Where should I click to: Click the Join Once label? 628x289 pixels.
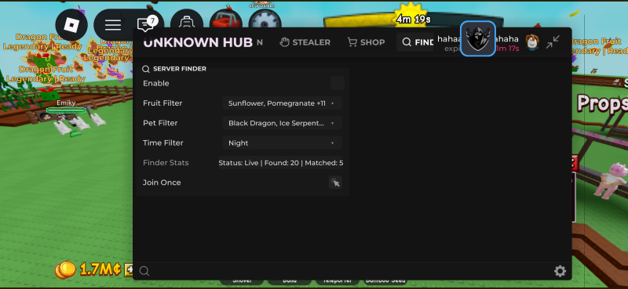162,182
